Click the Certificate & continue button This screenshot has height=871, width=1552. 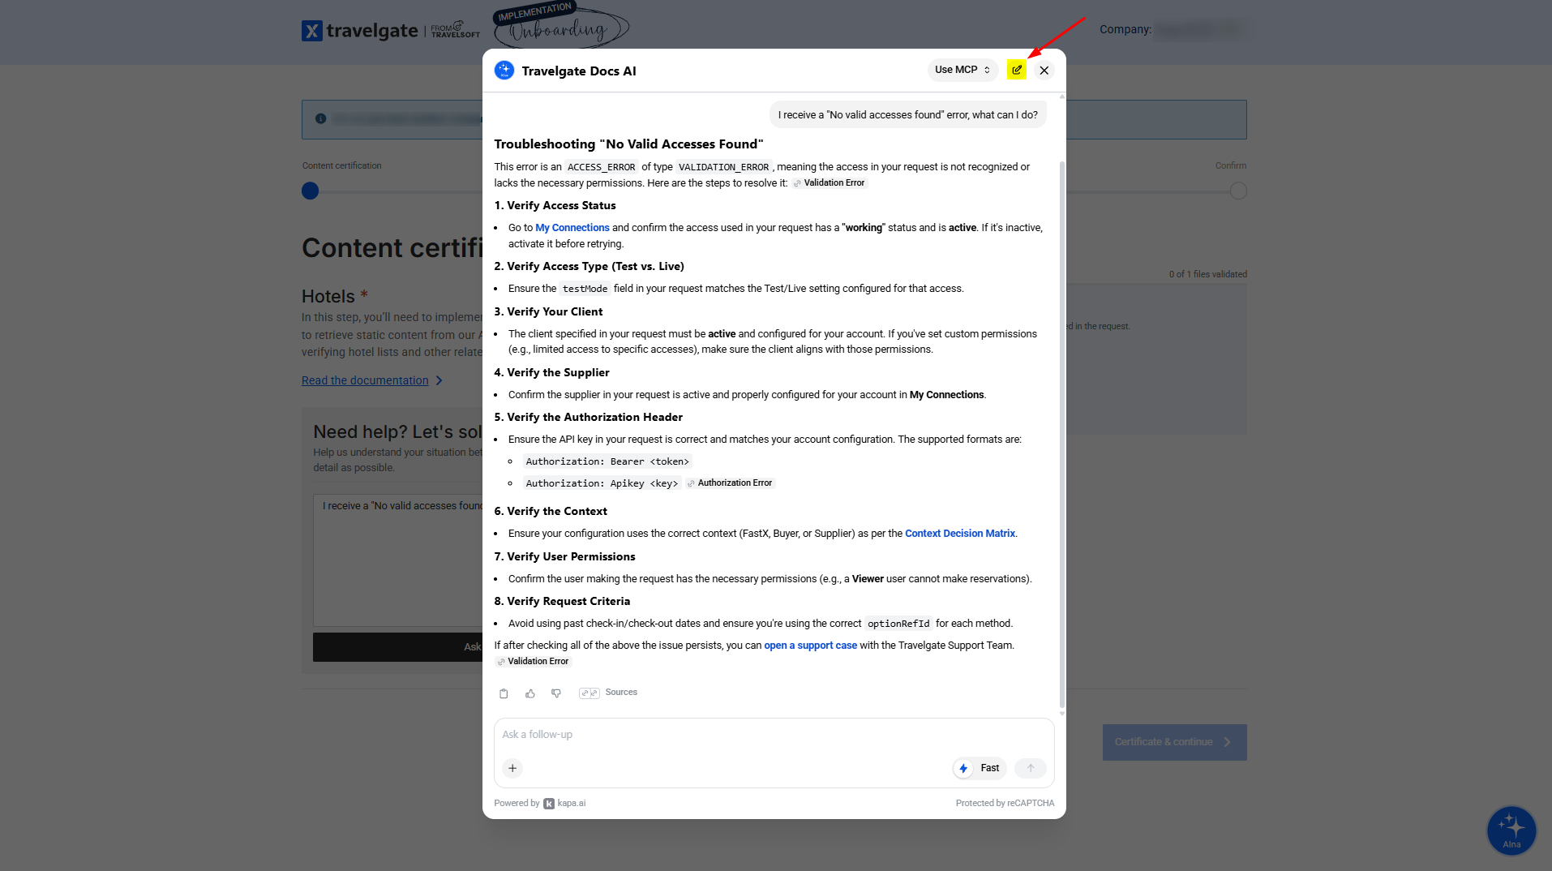[1174, 742]
